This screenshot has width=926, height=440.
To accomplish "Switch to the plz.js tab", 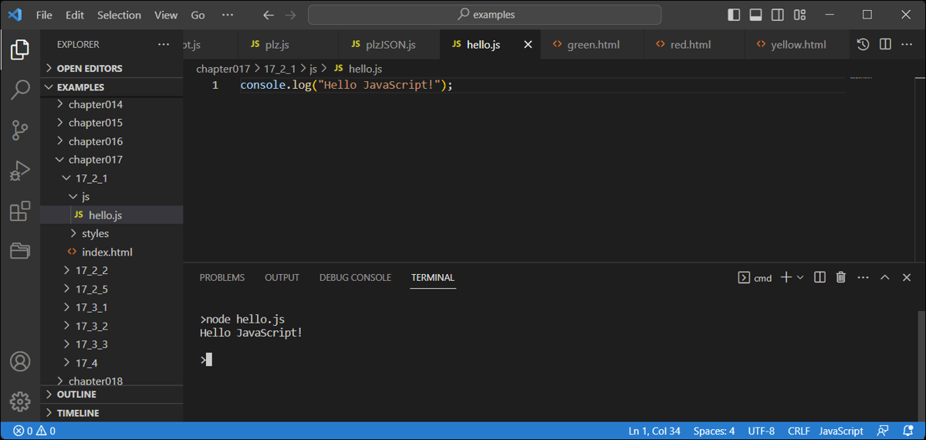I will pyautogui.click(x=288, y=45).
